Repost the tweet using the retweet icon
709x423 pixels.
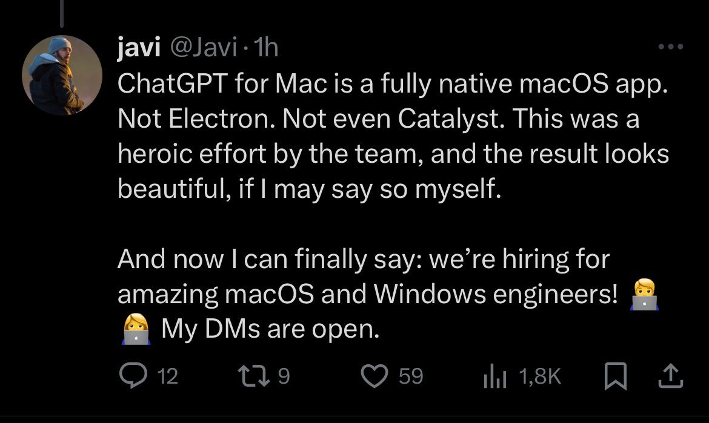point(256,376)
